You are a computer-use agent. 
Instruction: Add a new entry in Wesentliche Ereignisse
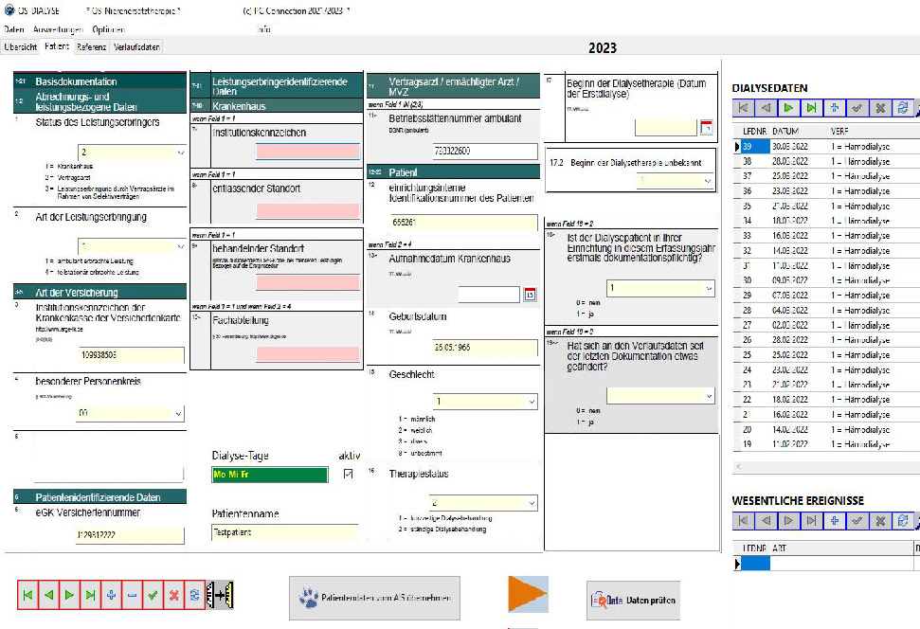835,520
